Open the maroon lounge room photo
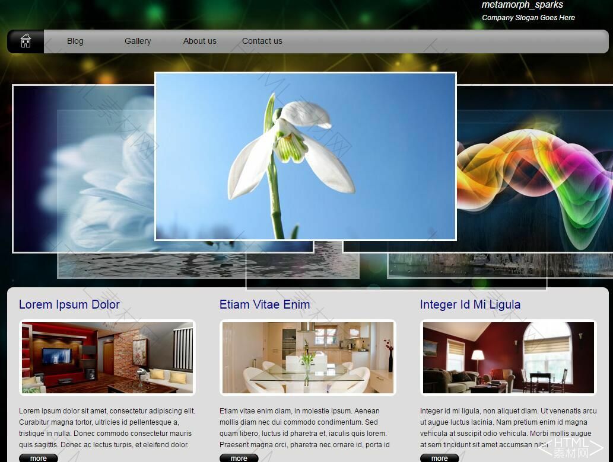The width and height of the screenshot is (613, 462). coord(508,358)
